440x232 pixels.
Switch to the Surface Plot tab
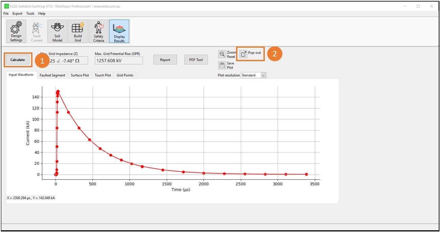(79, 75)
